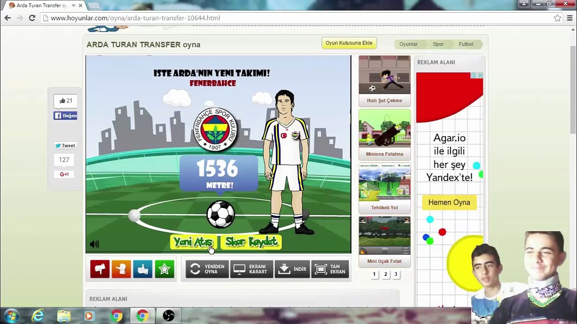Open the first Chrome taskbar icon
Image resolution: width=577 pixels, height=324 pixels.
(x=116, y=316)
